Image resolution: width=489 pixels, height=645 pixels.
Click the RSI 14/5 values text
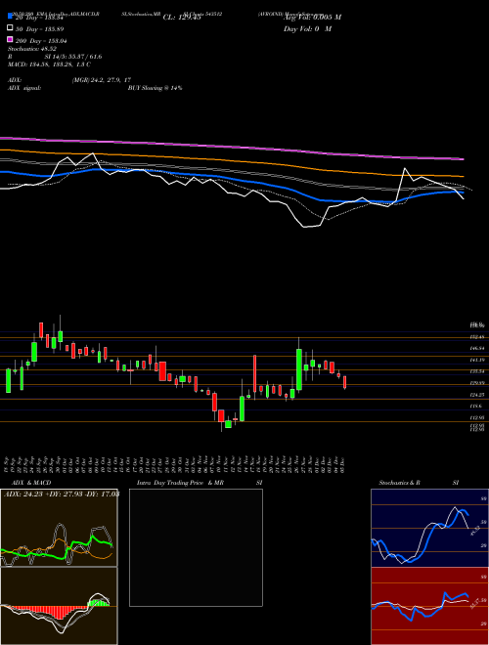(73, 57)
